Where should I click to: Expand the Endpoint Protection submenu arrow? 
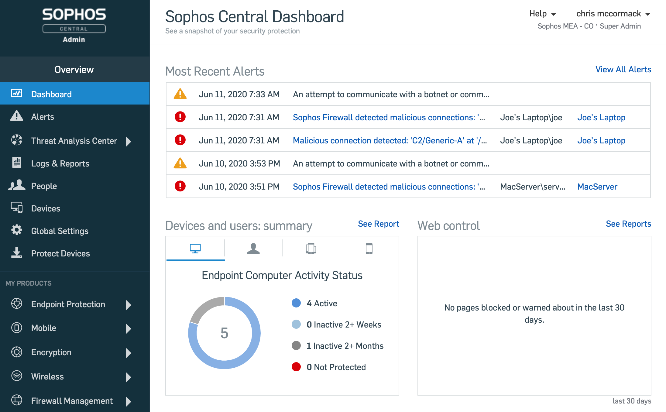[x=129, y=305]
